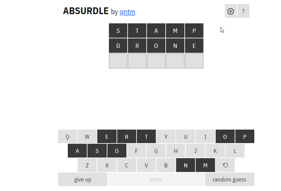281x191 pixels.
Task: Open the Absurdle settings gear icon
Action: point(231,11)
